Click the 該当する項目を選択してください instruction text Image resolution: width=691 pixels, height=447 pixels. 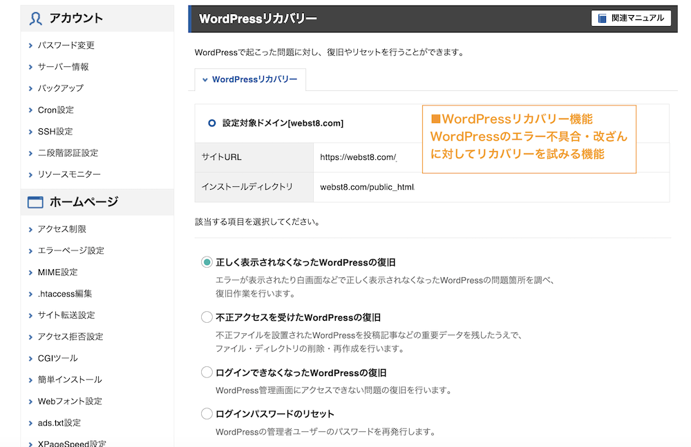(x=257, y=221)
